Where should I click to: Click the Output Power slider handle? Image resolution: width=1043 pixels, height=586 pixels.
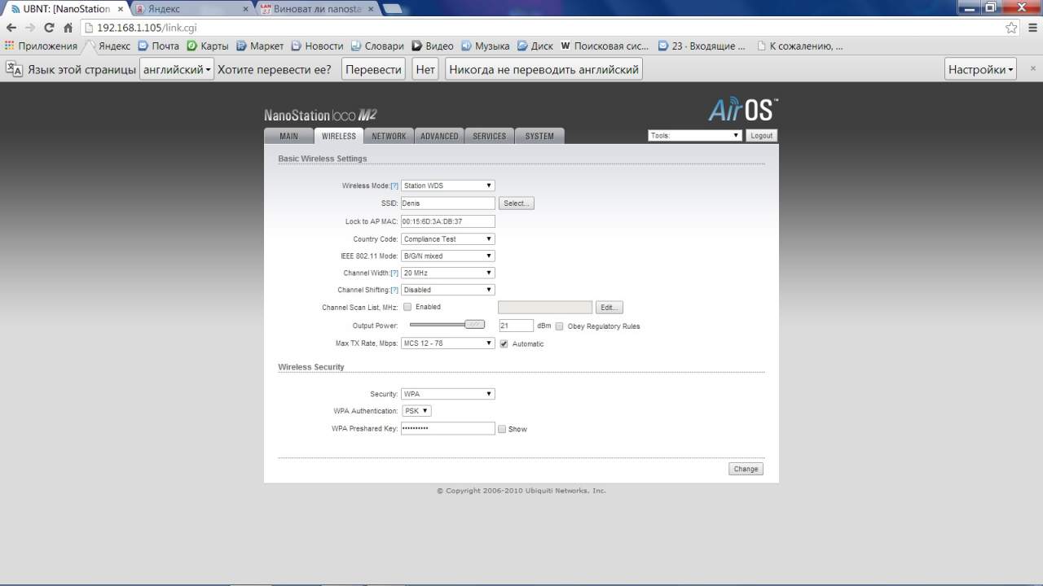tap(474, 325)
